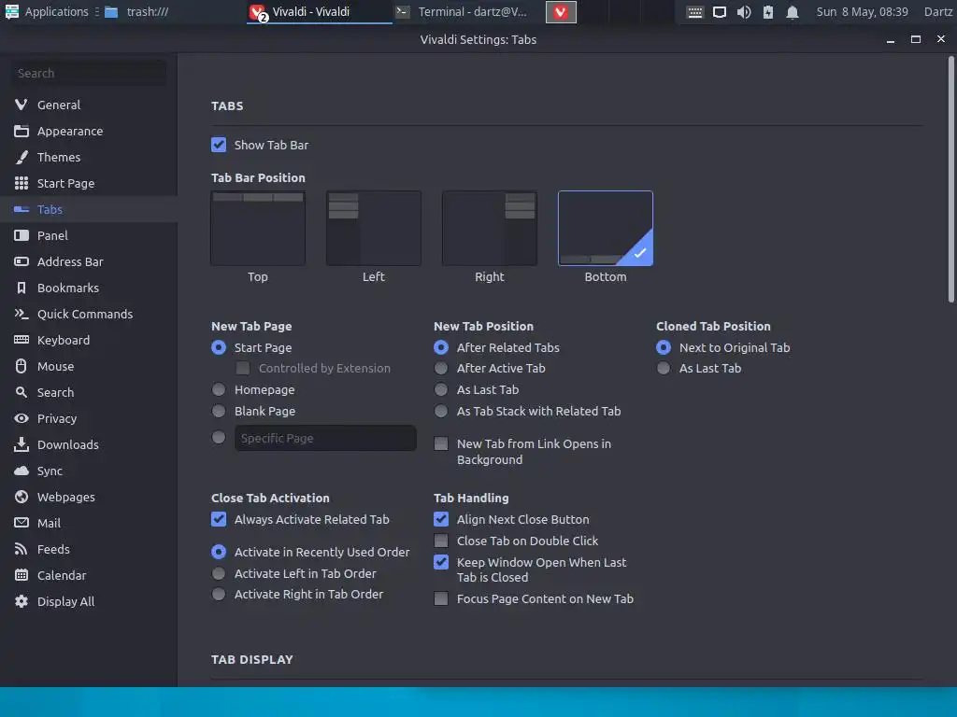Click the Sync cloud icon
Screen dimensions: 957x717
[21, 471]
